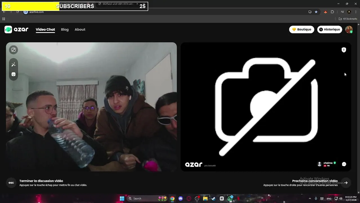Open Opera GX from the taskbar
Screen dimensions: 360x203
tap(189, 198)
